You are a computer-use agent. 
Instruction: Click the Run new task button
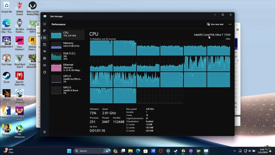(x=215, y=24)
